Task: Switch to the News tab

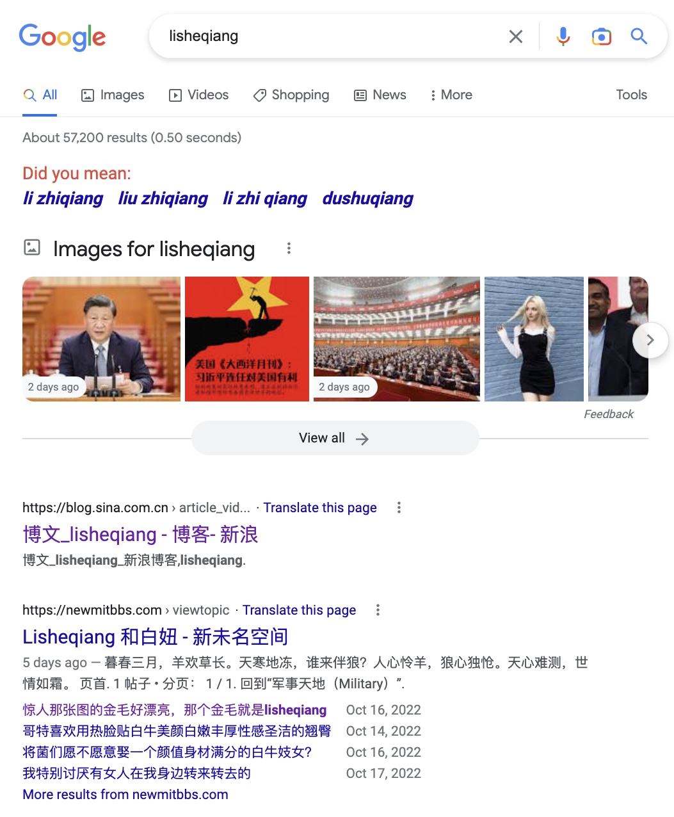Action: 380,95
